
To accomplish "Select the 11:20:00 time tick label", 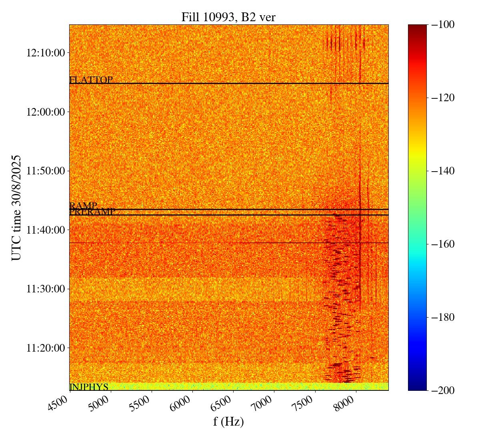I will pyautogui.click(x=45, y=348).
